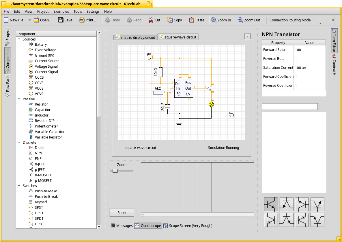Viewport: 342px width, 242px height.
Task: Open the Flow Parts side panel
Action: (x=8, y=86)
